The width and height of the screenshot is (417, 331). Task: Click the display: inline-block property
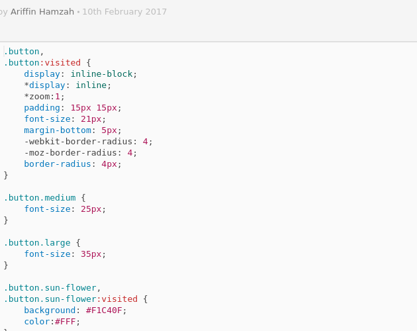[81, 73]
